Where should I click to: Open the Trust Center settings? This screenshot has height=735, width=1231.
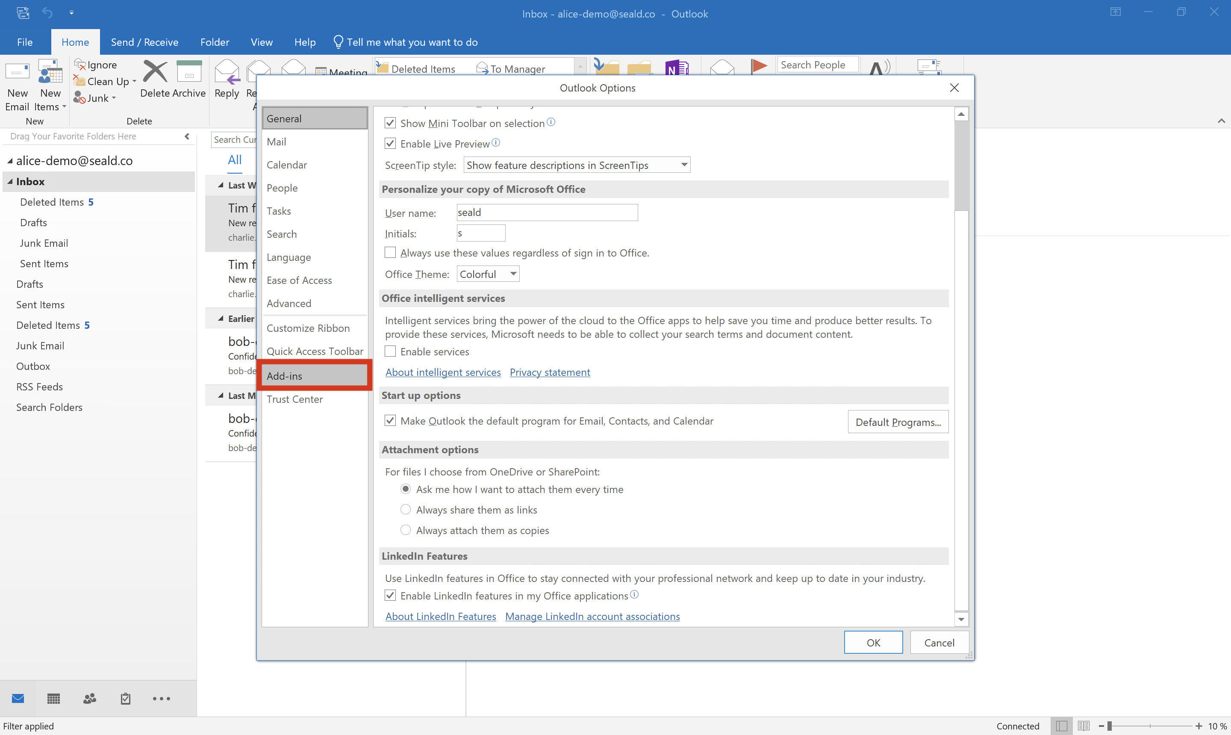click(294, 398)
